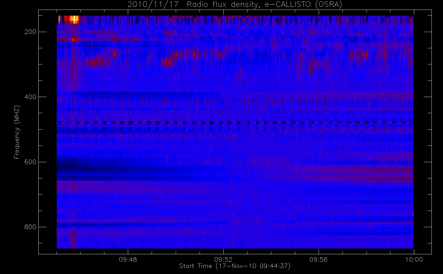Screen dimensions: 443x274
Task: Click the 'Frequency (MHZ)' axis label
Action: pos(17,132)
